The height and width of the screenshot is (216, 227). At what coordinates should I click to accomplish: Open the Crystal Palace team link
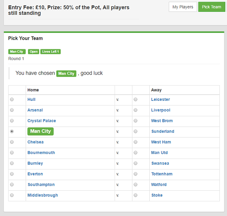coord(42,121)
